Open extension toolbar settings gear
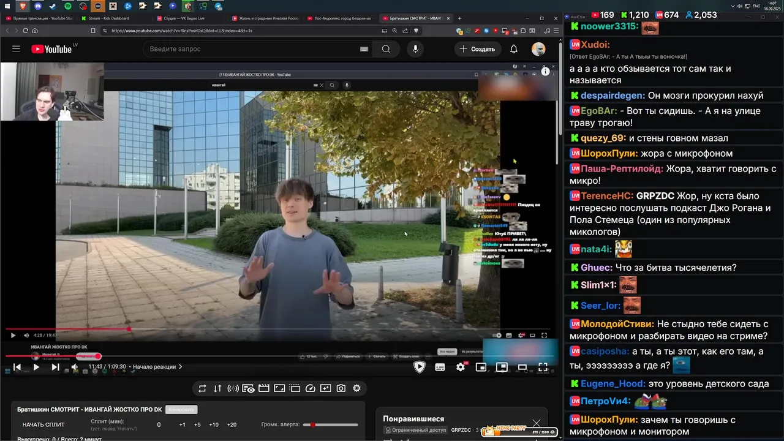The image size is (784, 441). pos(356,388)
